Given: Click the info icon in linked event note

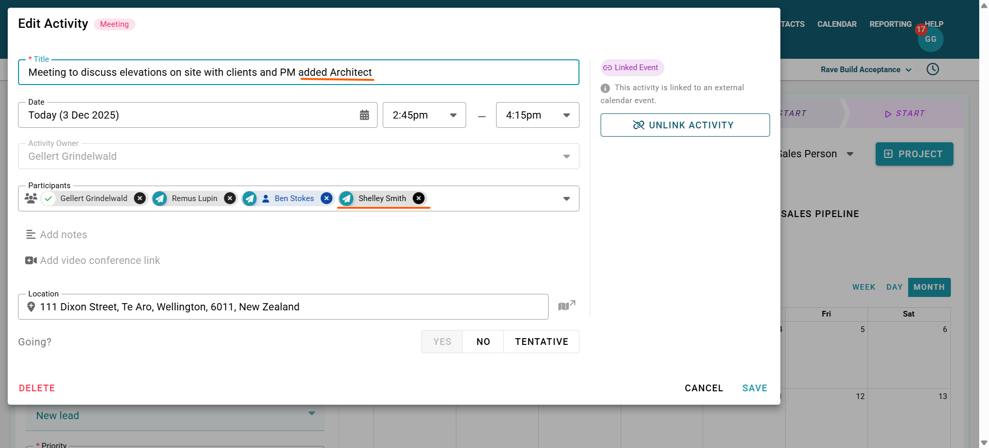Looking at the screenshot, I should click(x=605, y=88).
